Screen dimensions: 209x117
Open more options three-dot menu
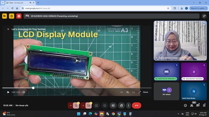click(128, 105)
